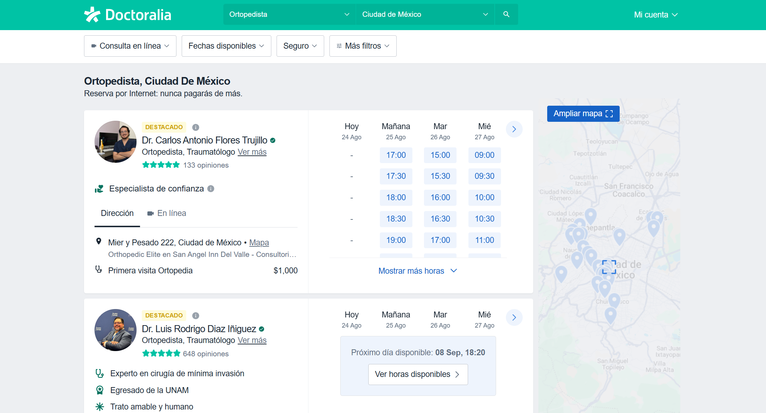Expand Más filtros options
The image size is (766, 413).
tap(363, 46)
